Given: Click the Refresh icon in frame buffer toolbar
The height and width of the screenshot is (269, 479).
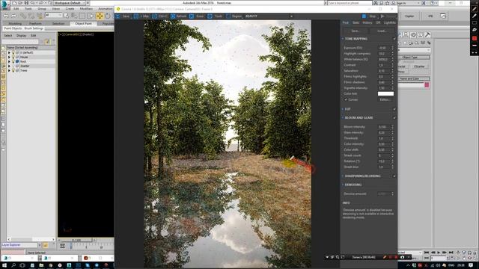Looking at the screenshot, I should coord(173,16).
